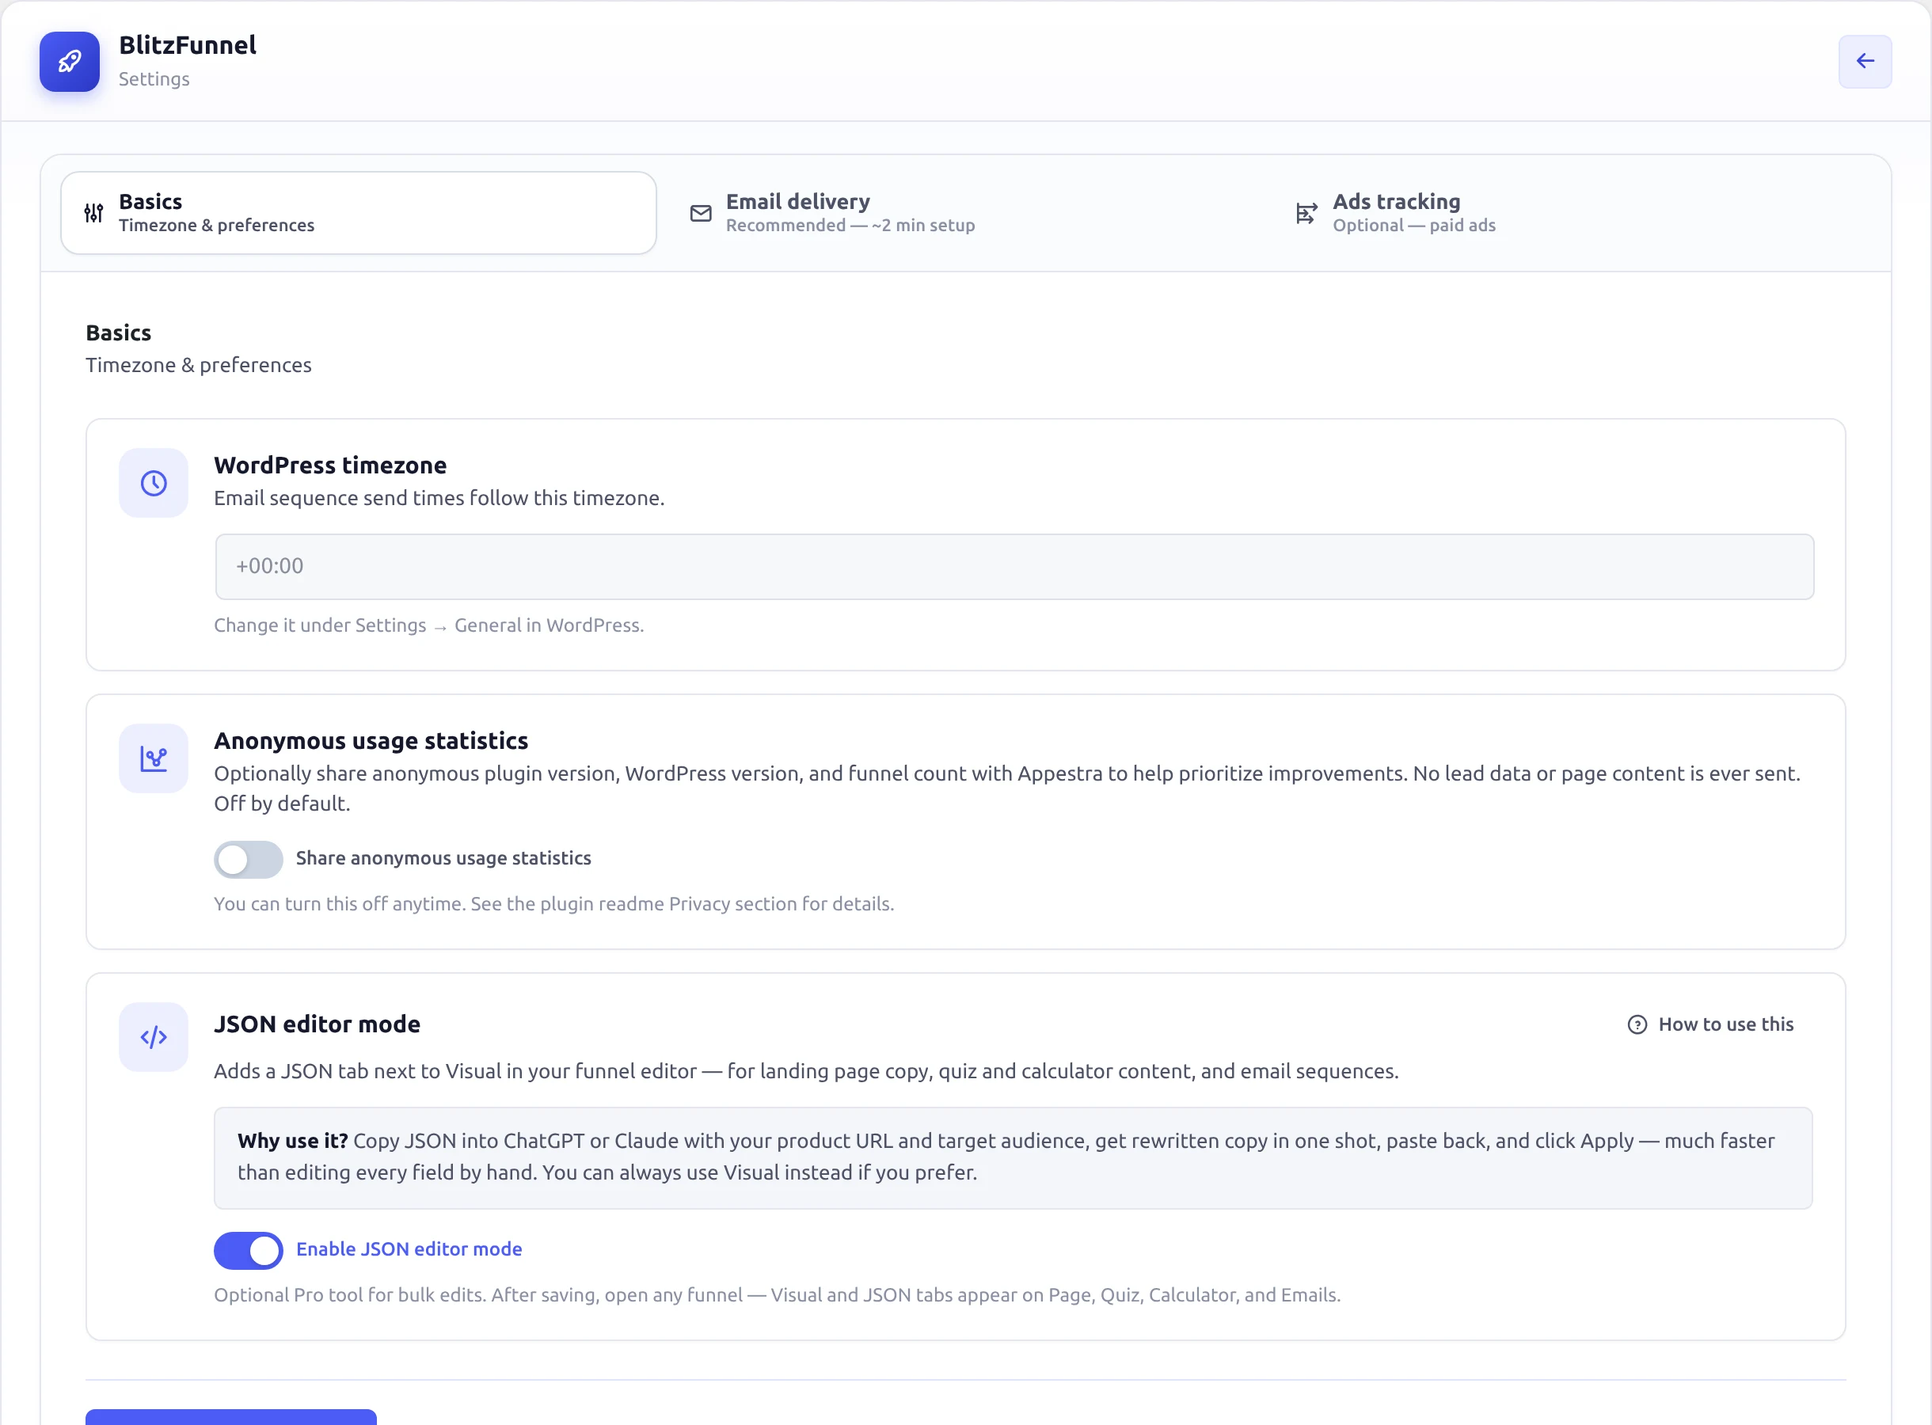Click the back arrow button

[1865, 61]
